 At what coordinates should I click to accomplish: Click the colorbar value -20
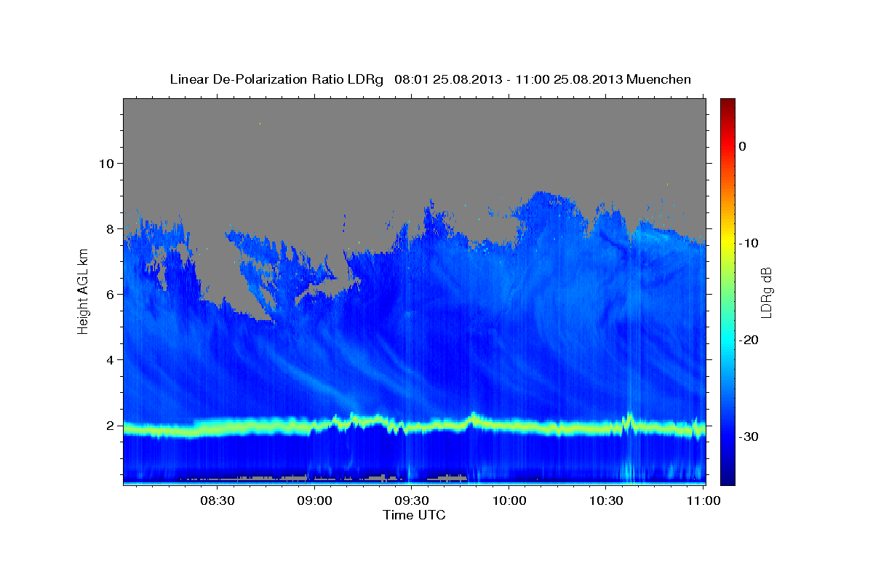pyautogui.click(x=749, y=340)
